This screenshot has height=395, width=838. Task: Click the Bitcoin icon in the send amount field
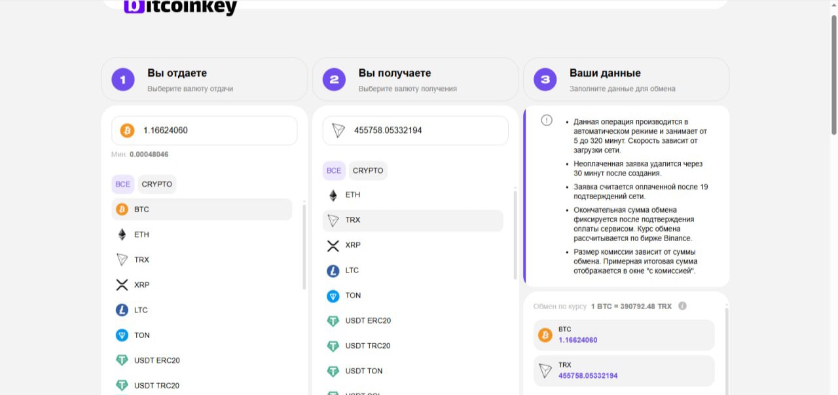click(x=127, y=130)
